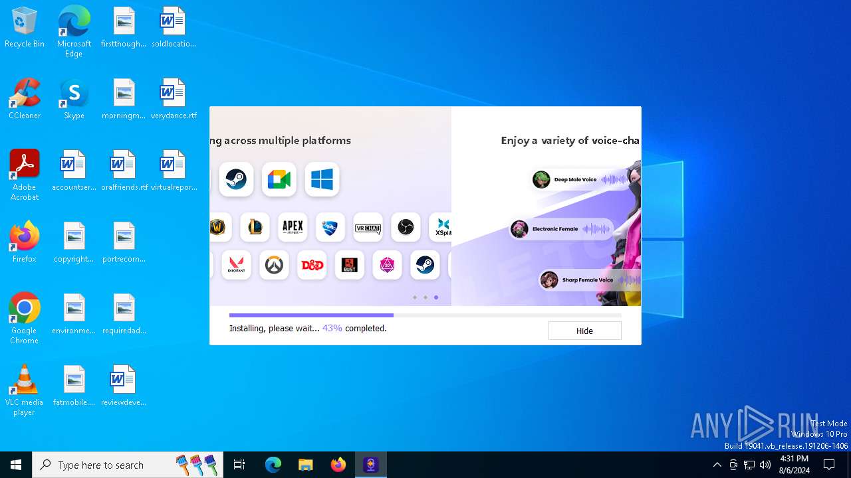Image resolution: width=851 pixels, height=478 pixels.
Task: Open Task View on taskbar
Action: (x=239, y=465)
